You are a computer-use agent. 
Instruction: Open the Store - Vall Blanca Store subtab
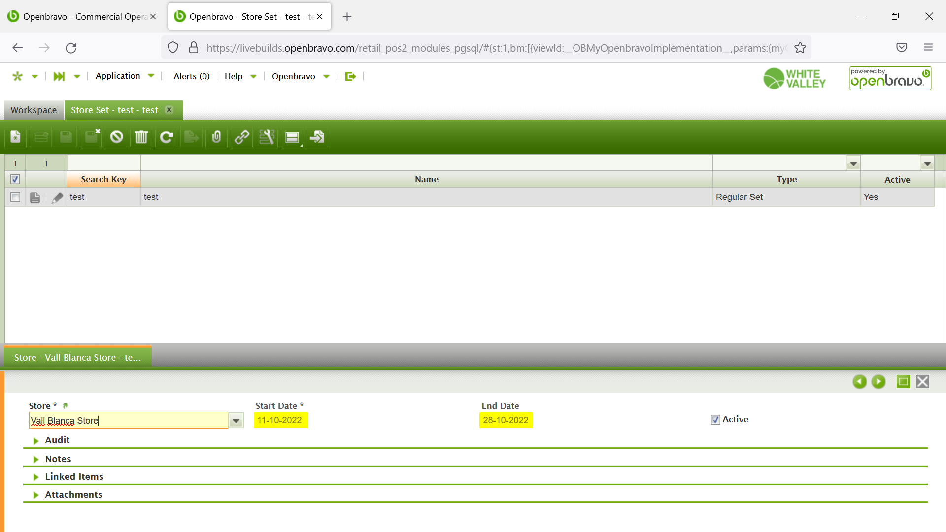(77, 358)
